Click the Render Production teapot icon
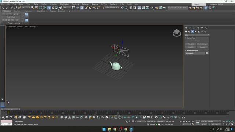The image size is (235, 132). pyautogui.click(x=164, y=8)
